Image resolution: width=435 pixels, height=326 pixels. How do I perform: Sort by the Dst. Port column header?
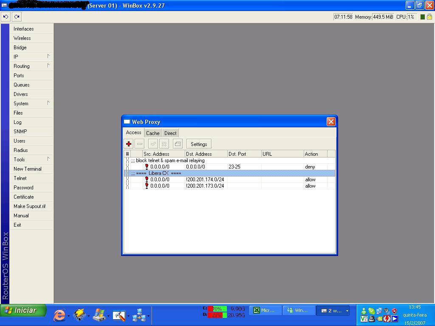[244, 154]
